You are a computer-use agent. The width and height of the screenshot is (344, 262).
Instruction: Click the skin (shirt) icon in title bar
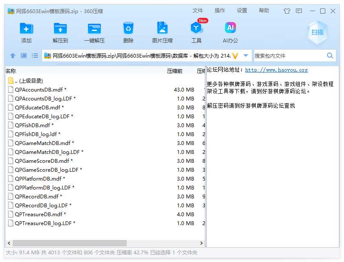click(287, 11)
